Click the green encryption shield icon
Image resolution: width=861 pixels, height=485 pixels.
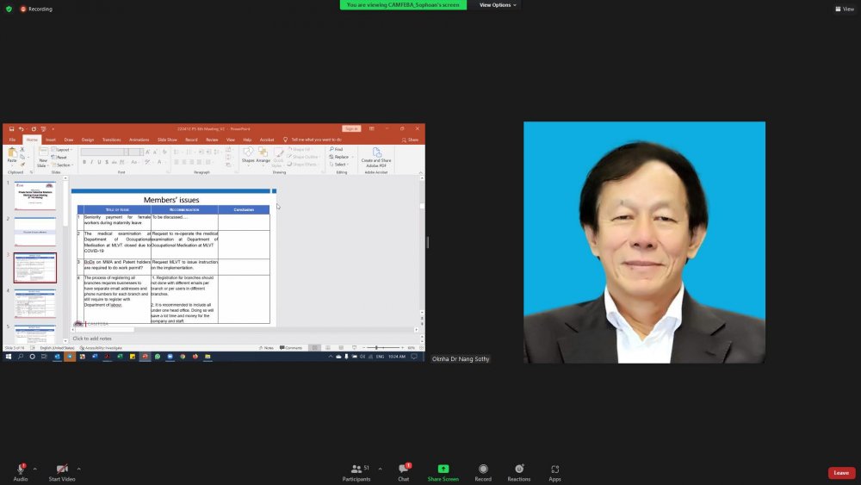pyautogui.click(x=9, y=9)
